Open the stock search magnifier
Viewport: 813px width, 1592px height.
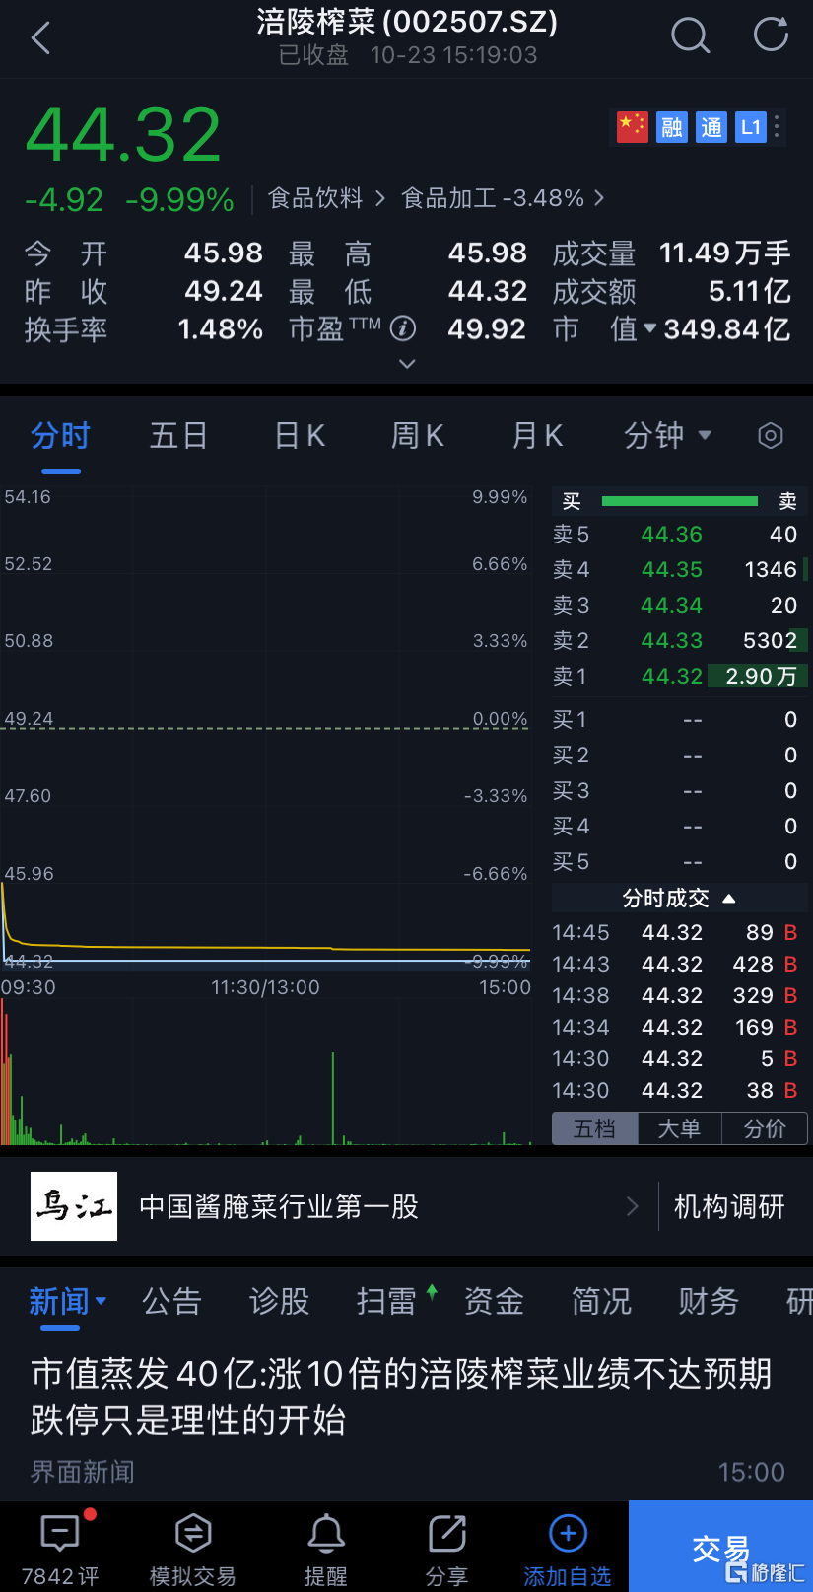pyautogui.click(x=690, y=36)
